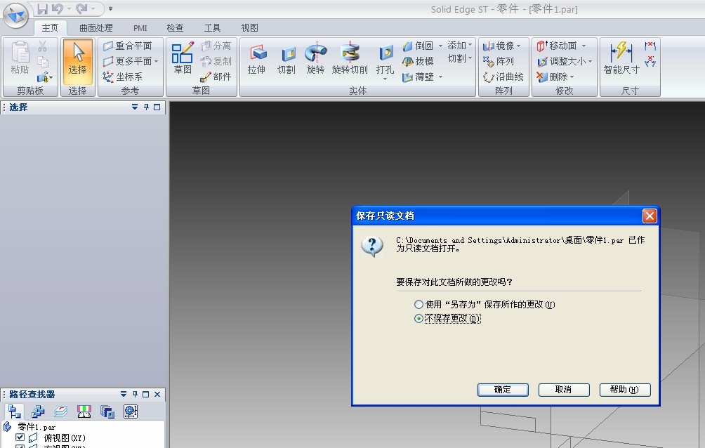Viewport: 705px width, 448px height.
Task: Click the 确定 button in dialog
Action: pyautogui.click(x=503, y=390)
